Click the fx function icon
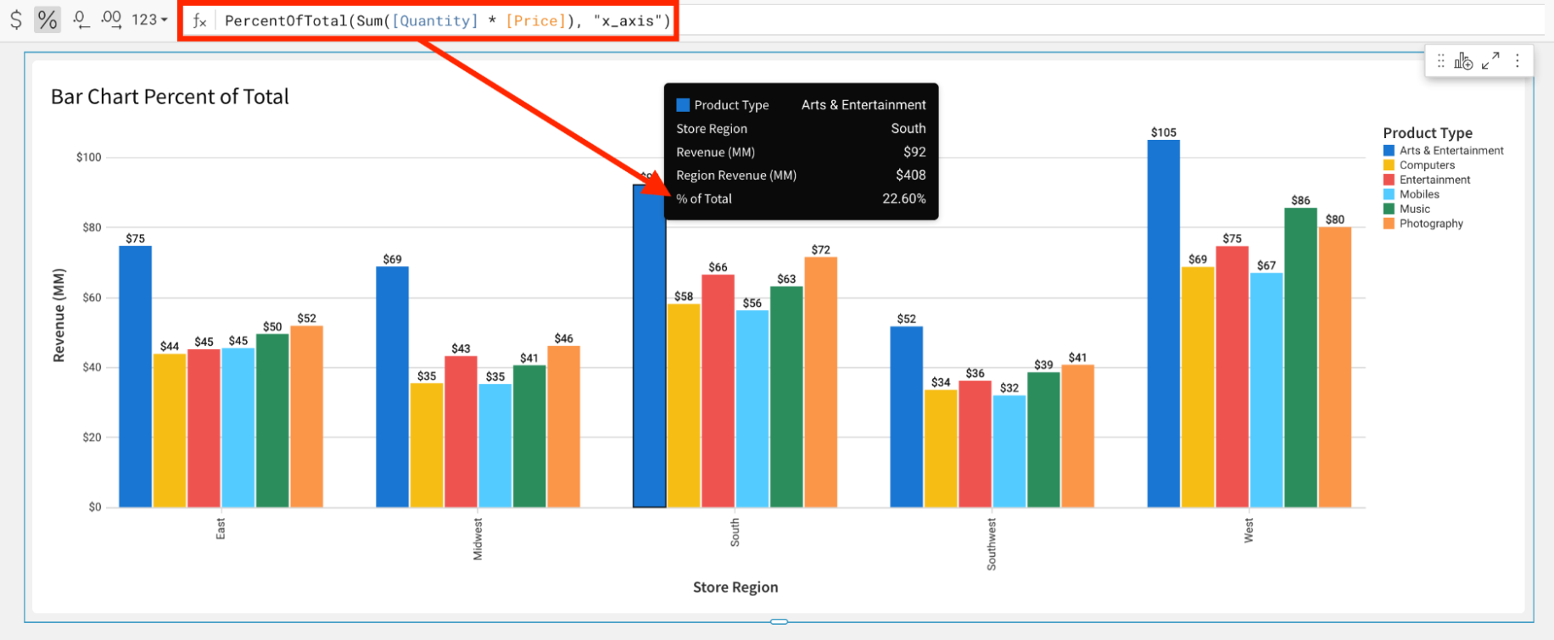This screenshot has width=1554, height=640. (x=199, y=21)
